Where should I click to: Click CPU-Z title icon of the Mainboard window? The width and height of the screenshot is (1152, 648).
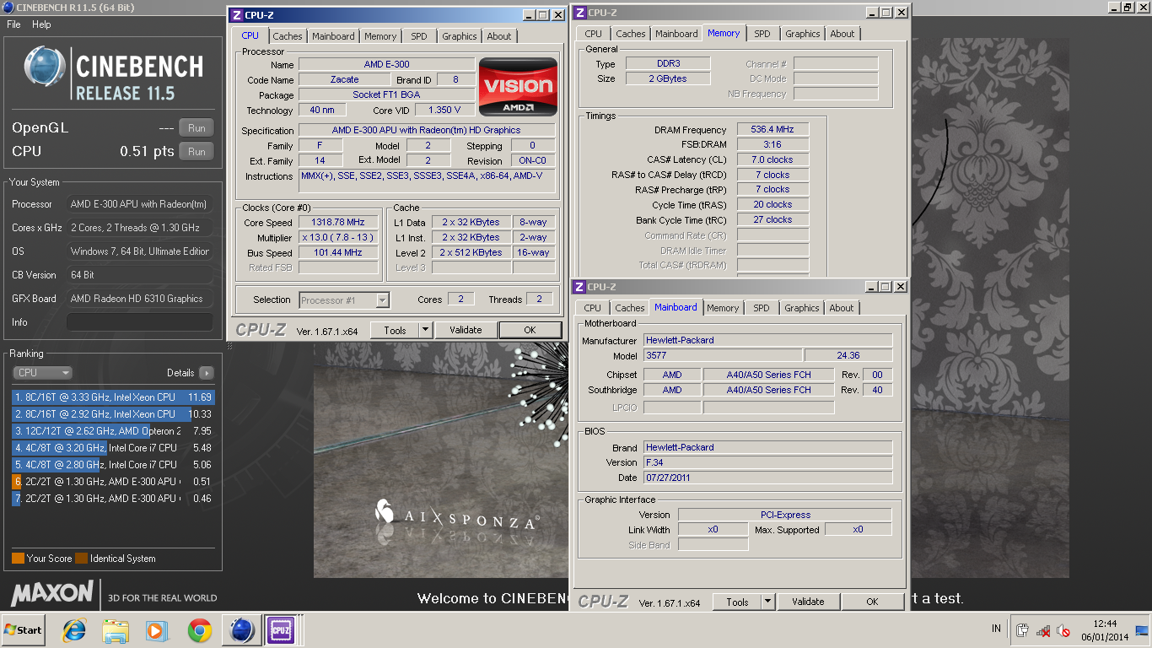(x=579, y=287)
